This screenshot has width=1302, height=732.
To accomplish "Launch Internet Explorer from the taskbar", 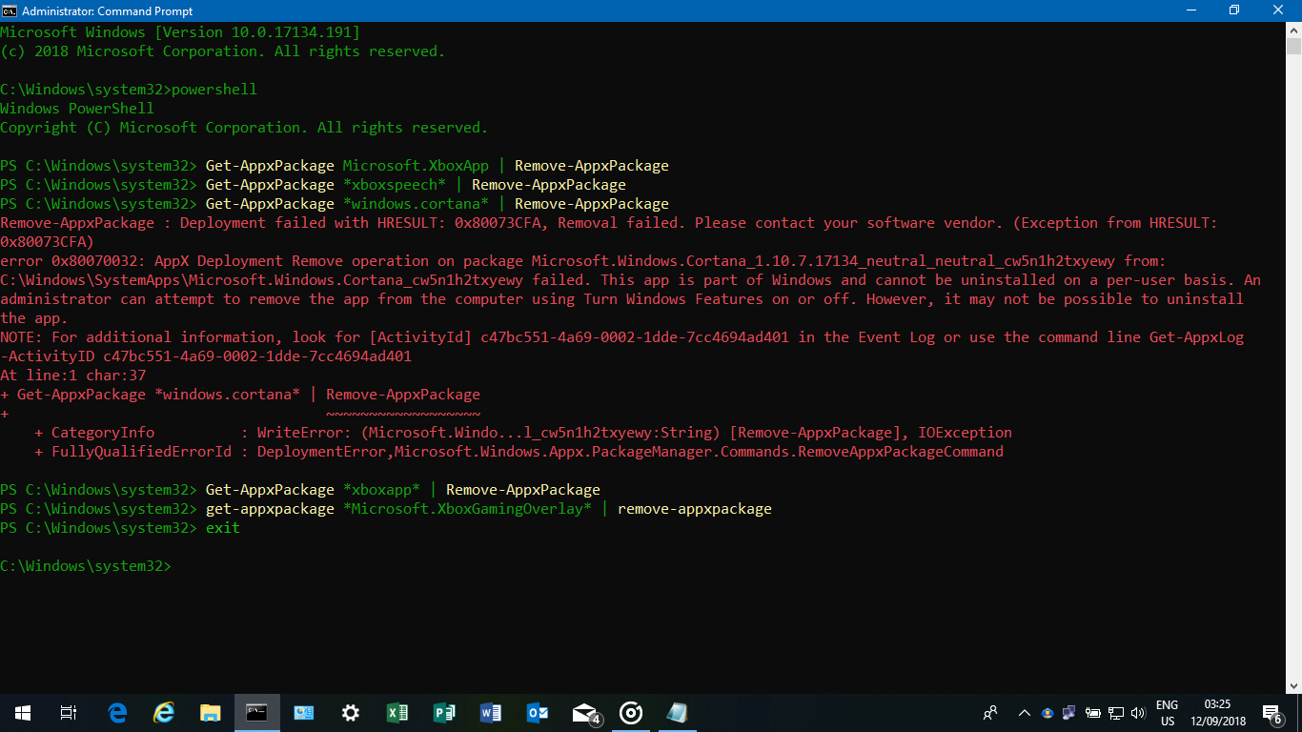I will [x=164, y=713].
